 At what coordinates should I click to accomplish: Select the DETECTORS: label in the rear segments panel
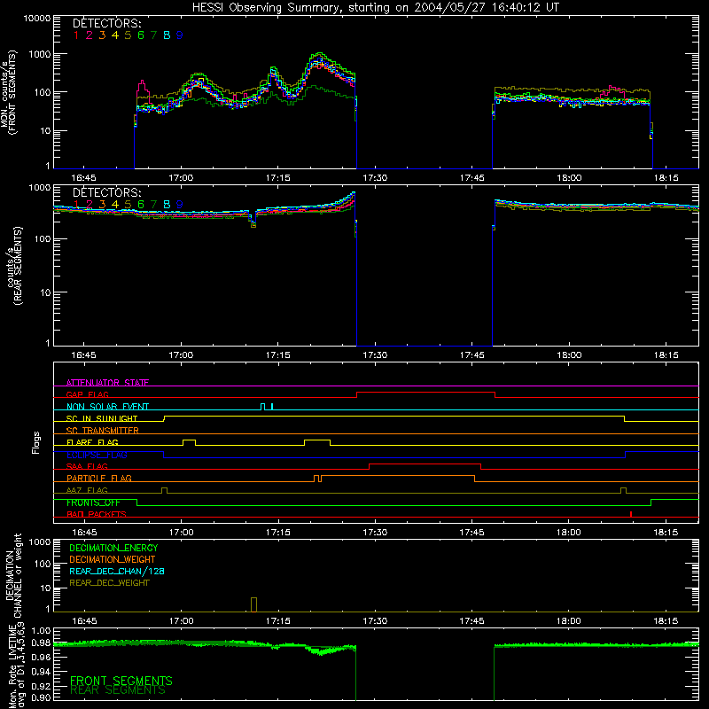(x=106, y=192)
